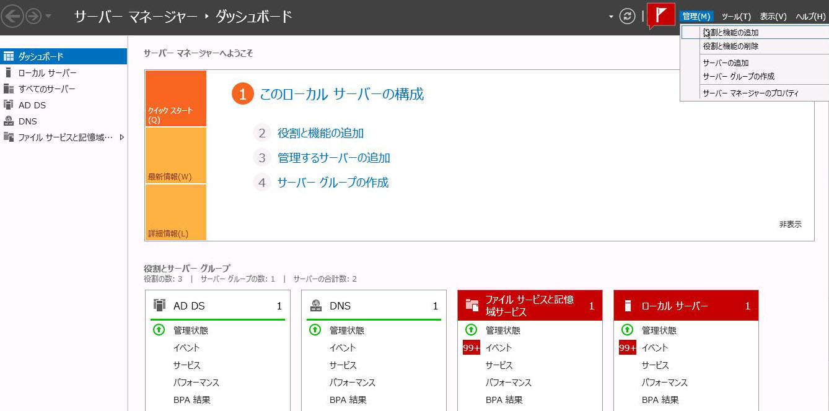
Task: Click the file services icon in sidebar
Action: pyautogui.click(x=9, y=137)
